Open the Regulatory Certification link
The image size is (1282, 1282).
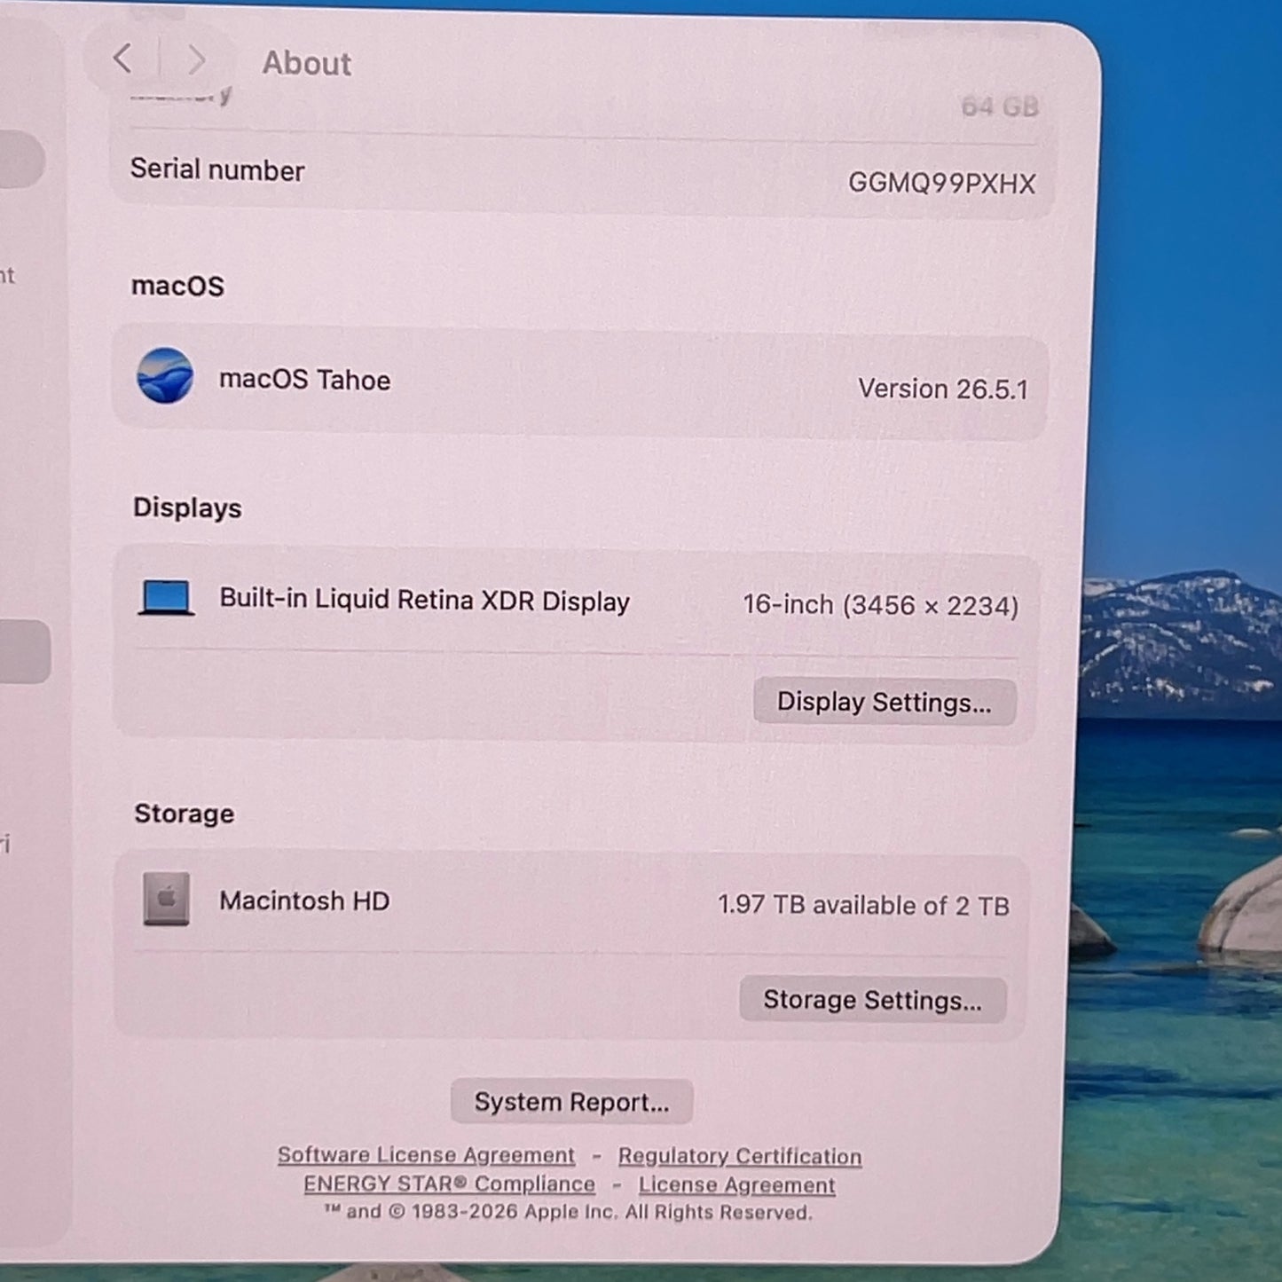740,1156
